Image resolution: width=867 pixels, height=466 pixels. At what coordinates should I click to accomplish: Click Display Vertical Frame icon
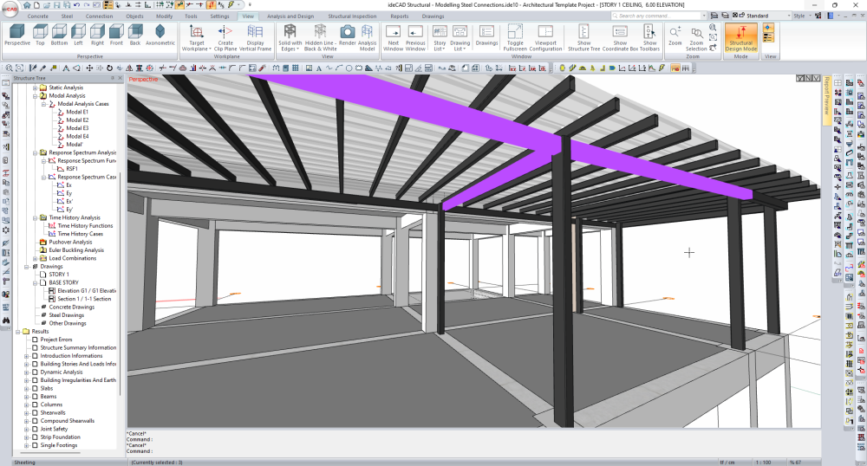(x=255, y=36)
